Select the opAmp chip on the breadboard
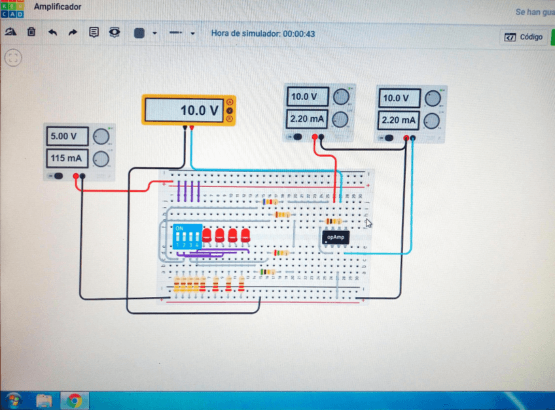Screen dimensions: 555x410 (x=336, y=237)
